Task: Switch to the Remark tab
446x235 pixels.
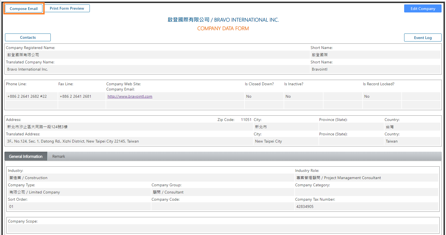Action: [58, 156]
